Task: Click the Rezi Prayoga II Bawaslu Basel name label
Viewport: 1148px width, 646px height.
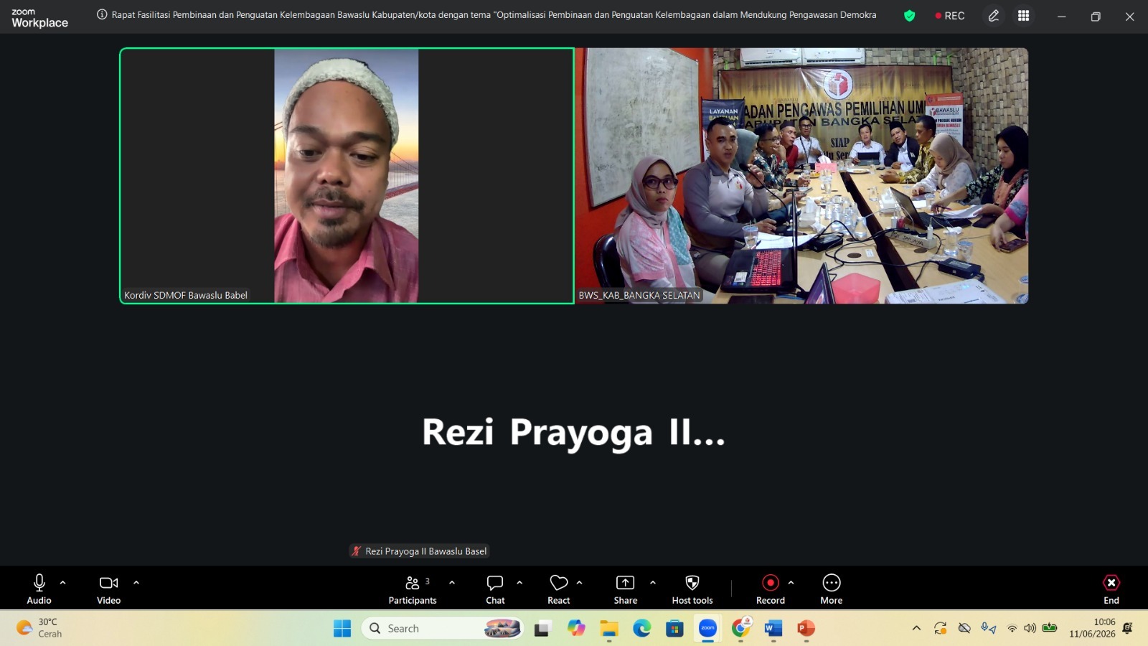Action: (419, 551)
